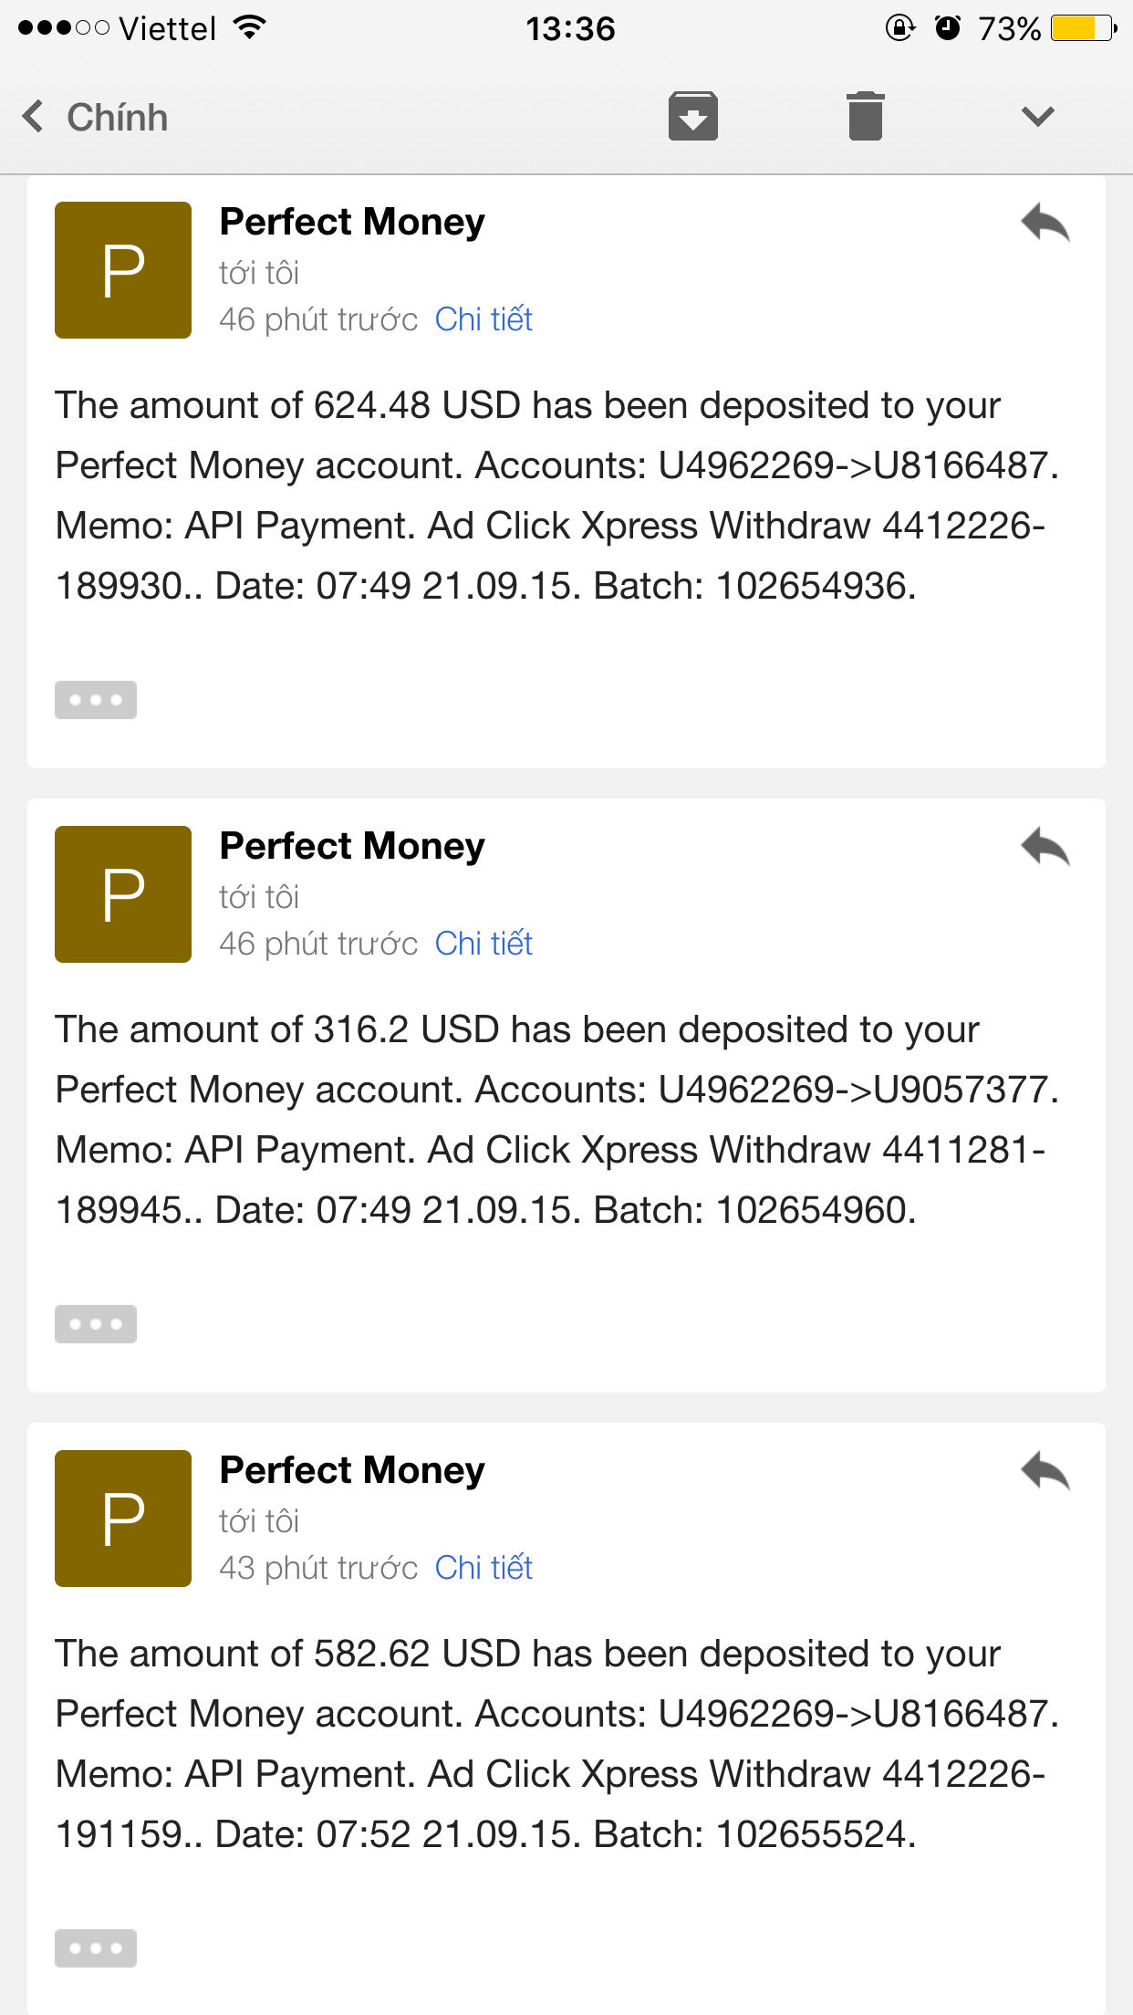Tap sender avatar of the 316.2 USD email

click(123, 894)
